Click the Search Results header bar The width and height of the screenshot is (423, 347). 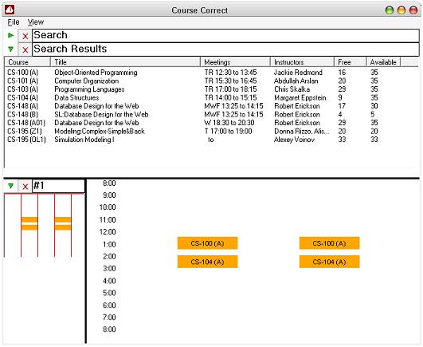click(225, 49)
